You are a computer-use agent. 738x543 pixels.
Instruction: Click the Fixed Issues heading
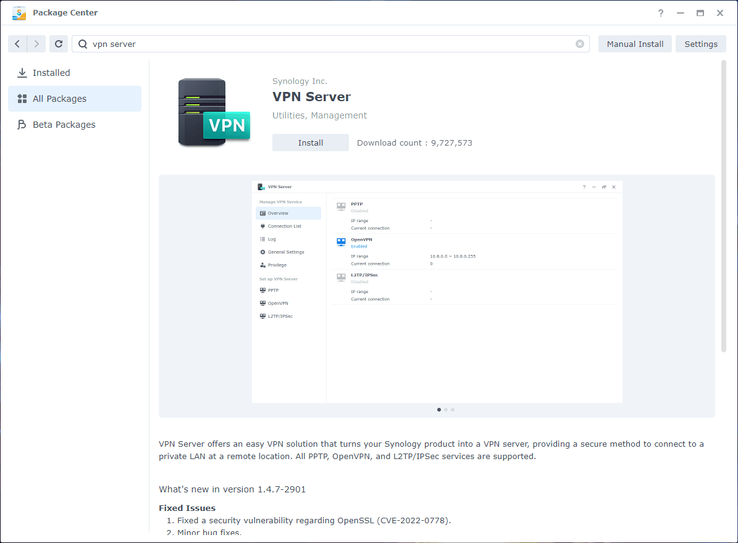187,508
